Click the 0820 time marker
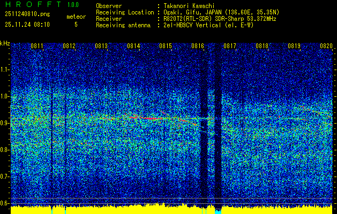The width and height of the screenshot is (337, 214). tap(326, 45)
